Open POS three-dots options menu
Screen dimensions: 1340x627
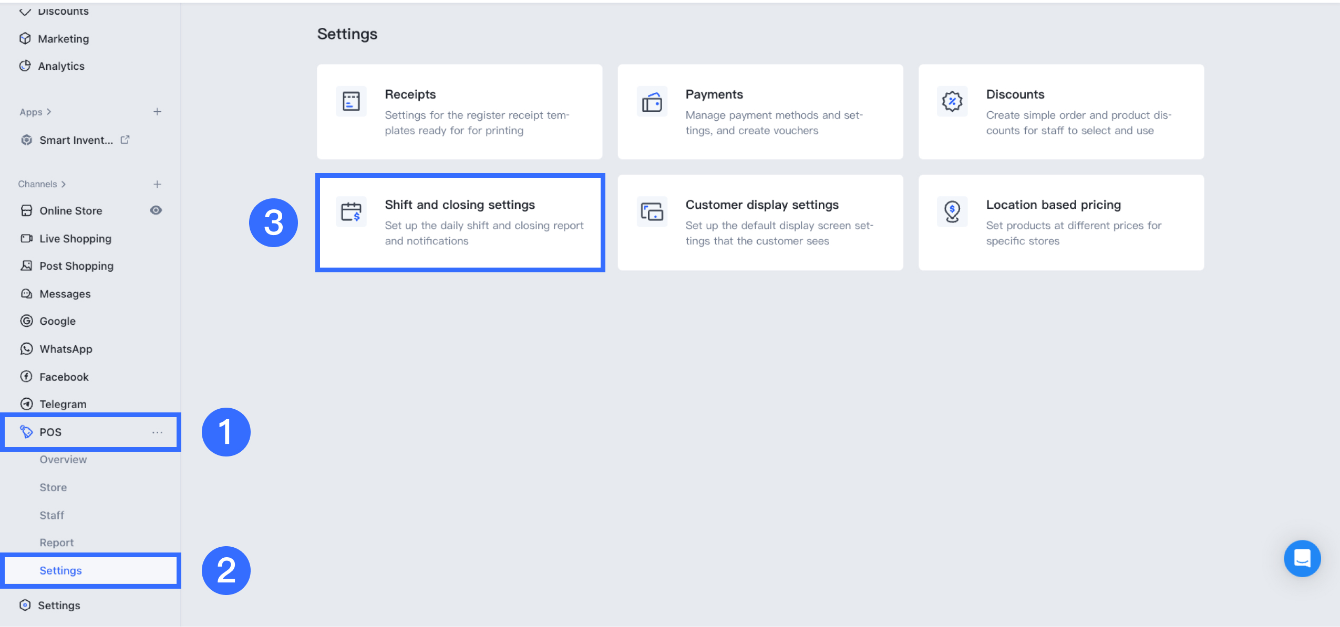tap(157, 432)
